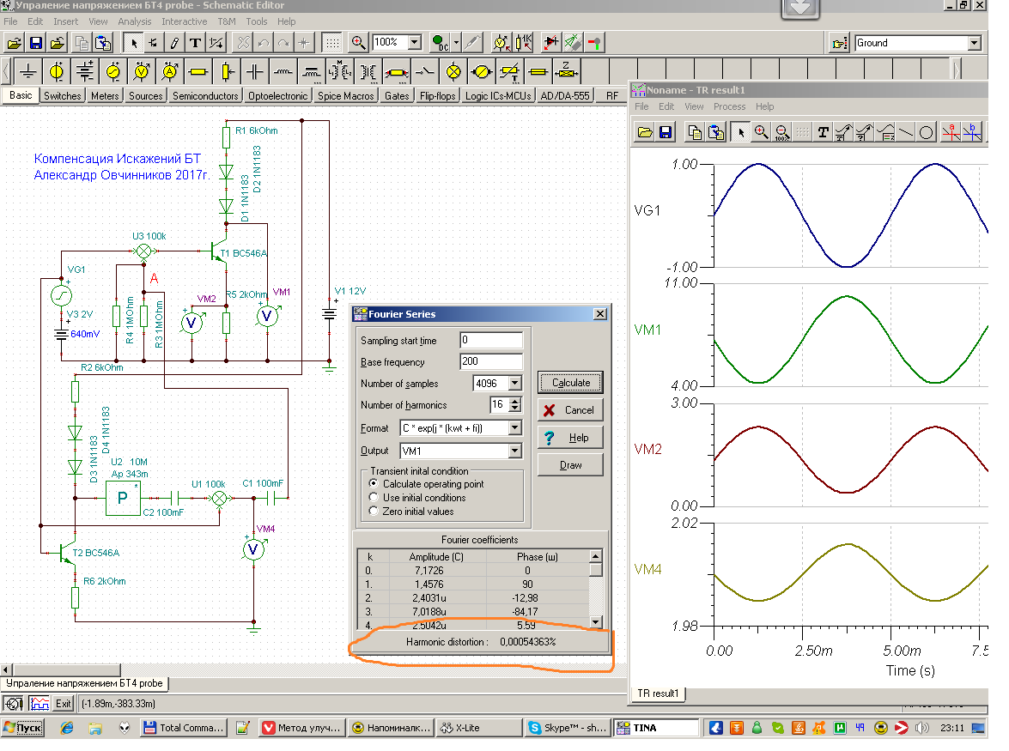
Task: Choose the Text tool in schematic toolbar
Action: click(x=195, y=42)
